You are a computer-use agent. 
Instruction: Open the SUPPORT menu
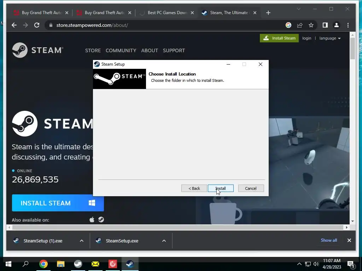tap(174, 50)
